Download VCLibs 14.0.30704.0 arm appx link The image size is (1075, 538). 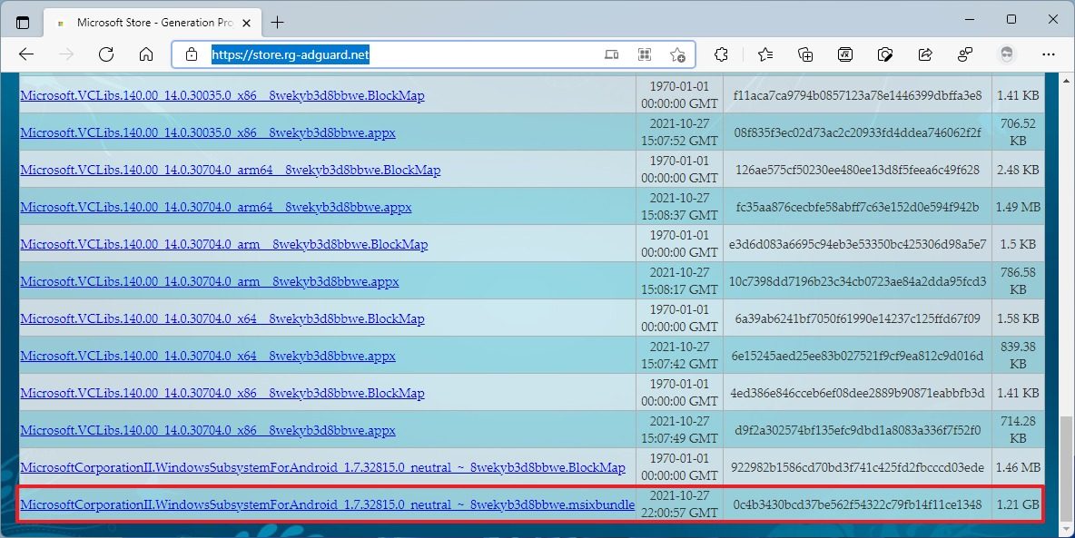210,281
